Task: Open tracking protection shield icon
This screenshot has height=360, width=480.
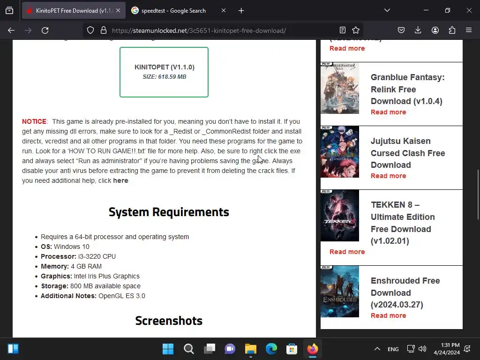Action: 90,30
